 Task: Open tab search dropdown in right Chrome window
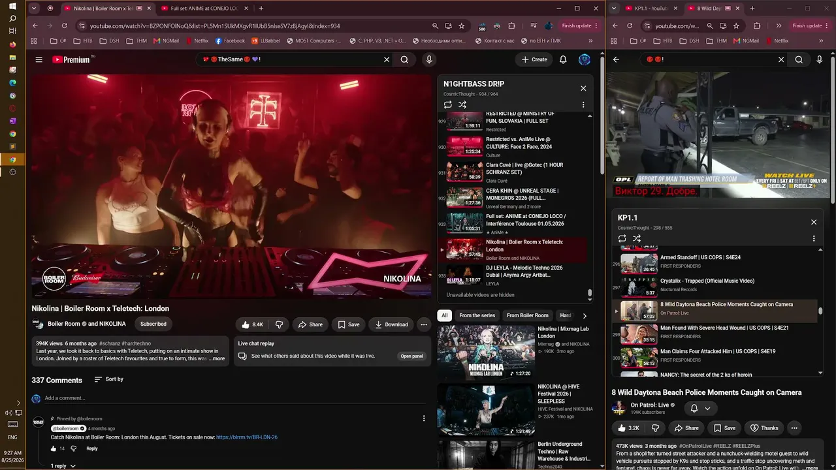point(614,8)
